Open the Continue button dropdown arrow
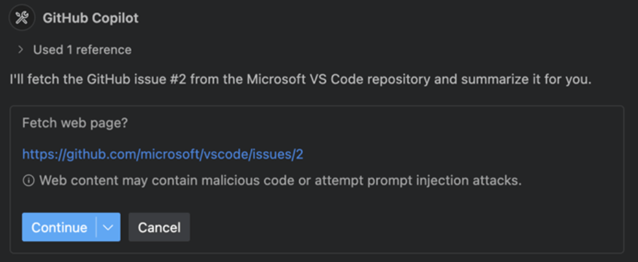The width and height of the screenshot is (638, 262). pyautogui.click(x=108, y=227)
